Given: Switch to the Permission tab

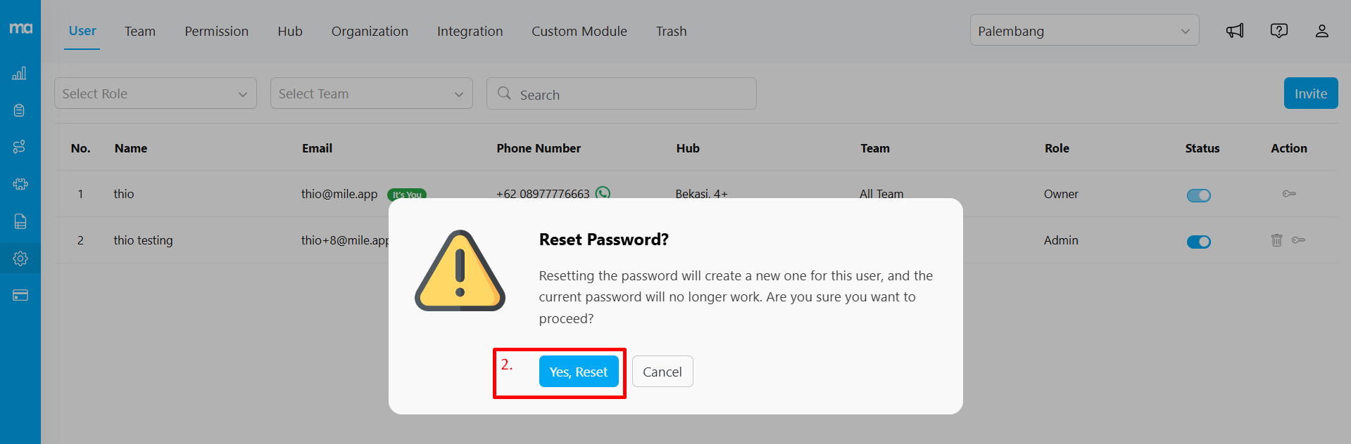Looking at the screenshot, I should (216, 32).
